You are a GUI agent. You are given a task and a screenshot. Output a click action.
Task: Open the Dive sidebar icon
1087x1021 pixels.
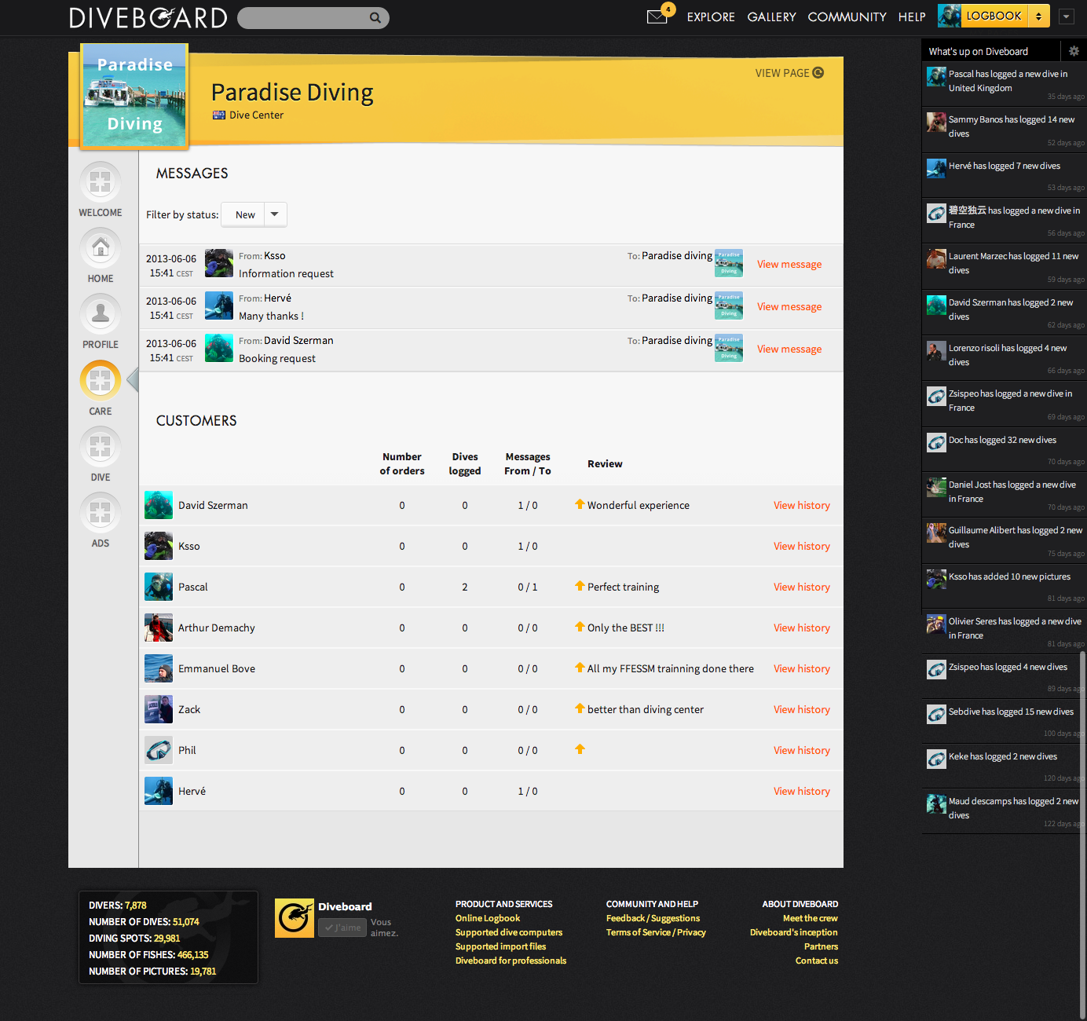(x=100, y=446)
